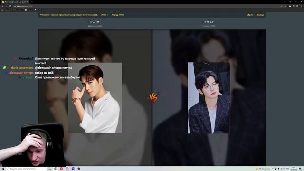Bookmark this page with star icon
304x171 pixels.
(x=285, y=6)
